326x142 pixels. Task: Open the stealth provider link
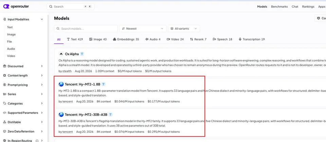pyautogui.click(x=67, y=71)
